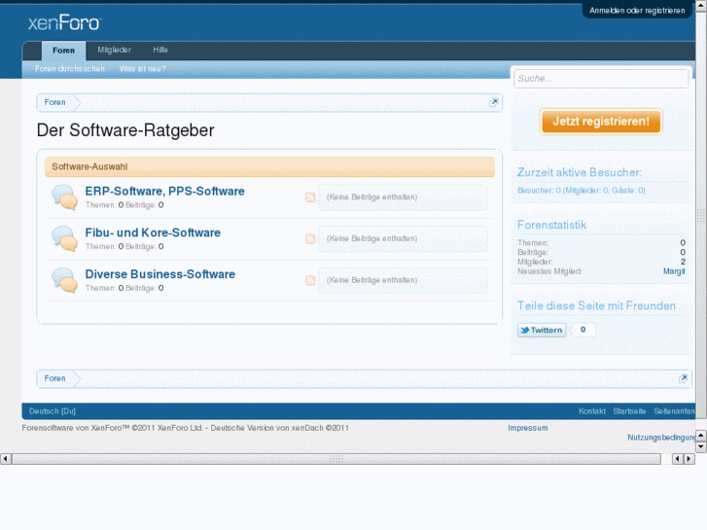Viewport: 707px width, 530px height.
Task: Click speech bubble icon beside ERP-Software, PPS-Software
Action: coord(65,197)
